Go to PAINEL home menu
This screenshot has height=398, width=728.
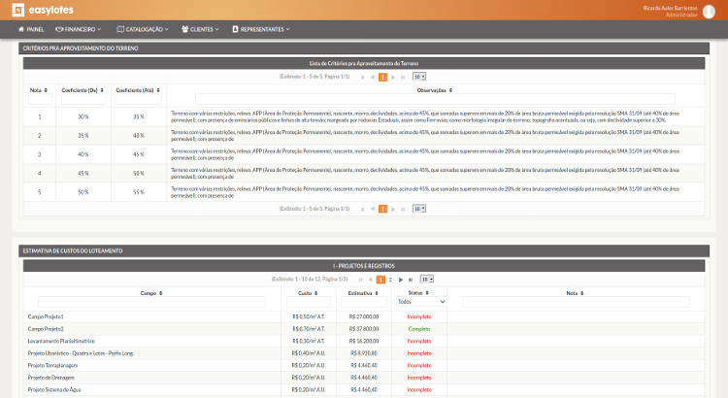tap(31, 29)
